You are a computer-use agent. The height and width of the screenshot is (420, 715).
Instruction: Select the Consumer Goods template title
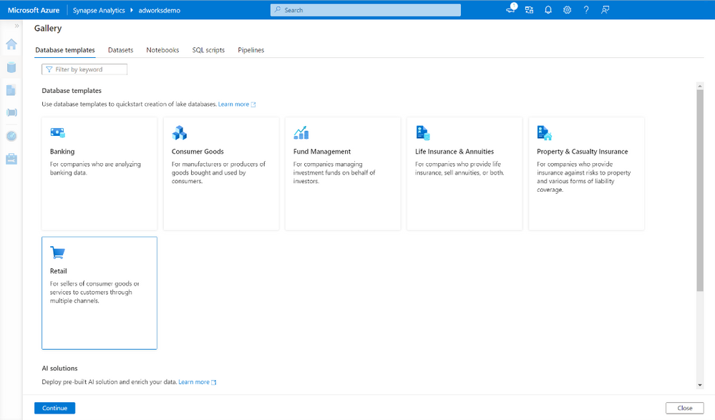pos(198,152)
